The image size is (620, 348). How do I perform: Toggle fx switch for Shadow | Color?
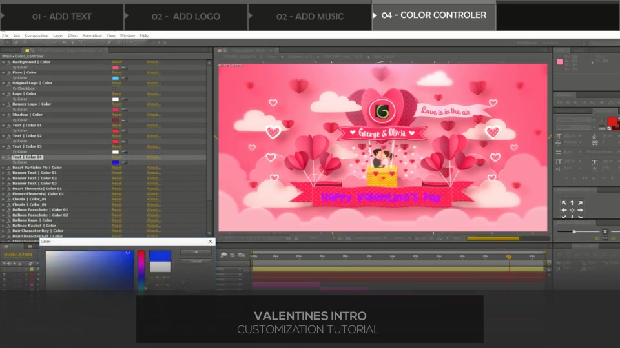(x=8, y=115)
